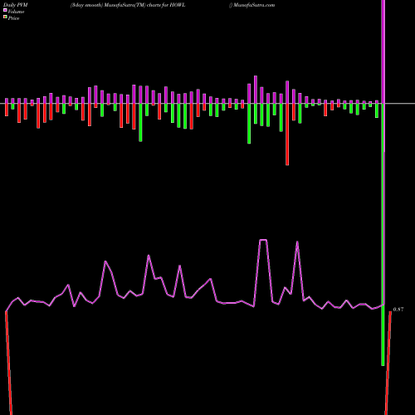Click the gray horizontal zero baseline
Viewport: 415px width, 415px height.
point(207,104)
